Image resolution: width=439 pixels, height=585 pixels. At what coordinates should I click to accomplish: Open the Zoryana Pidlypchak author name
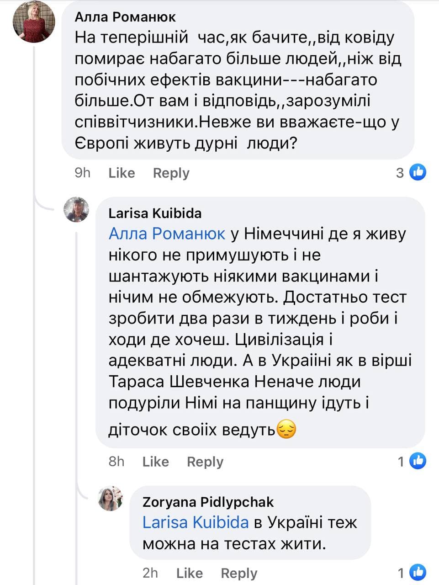pos(208,502)
